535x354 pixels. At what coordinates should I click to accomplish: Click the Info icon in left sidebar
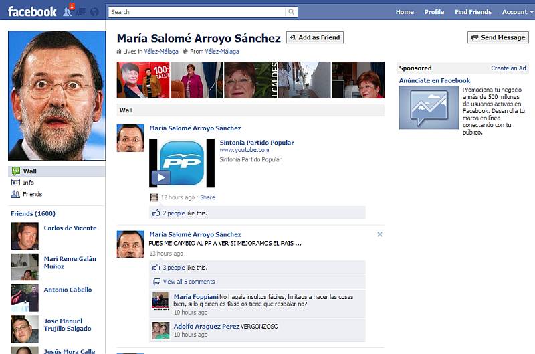point(15,182)
